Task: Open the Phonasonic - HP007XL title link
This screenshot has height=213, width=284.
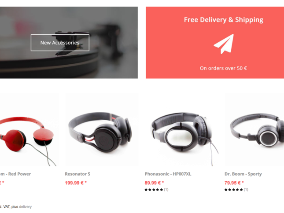Action: coord(168,174)
